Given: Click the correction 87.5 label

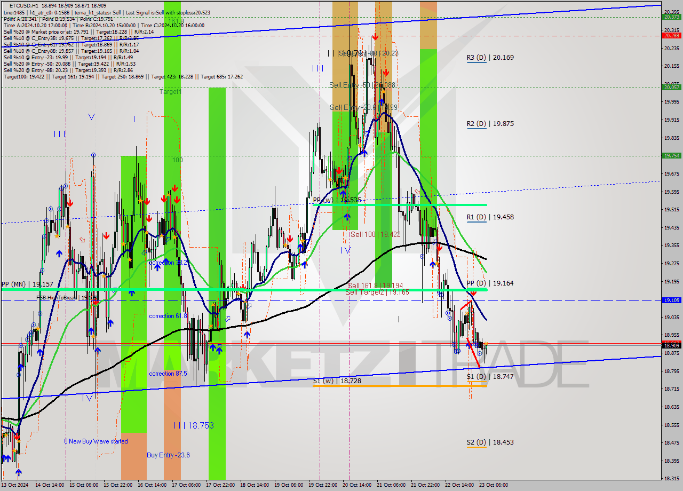Looking at the screenshot, I should pos(168,374).
